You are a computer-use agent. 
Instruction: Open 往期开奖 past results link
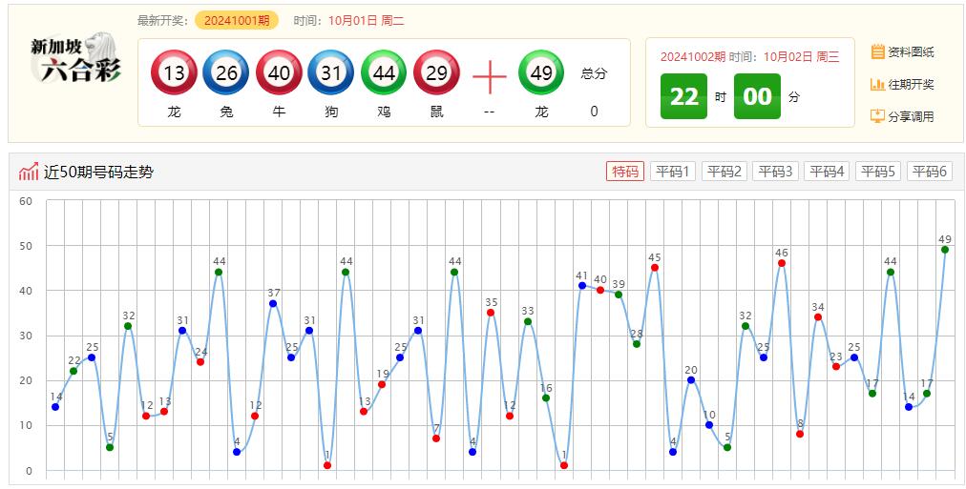click(x=902, y=84)
